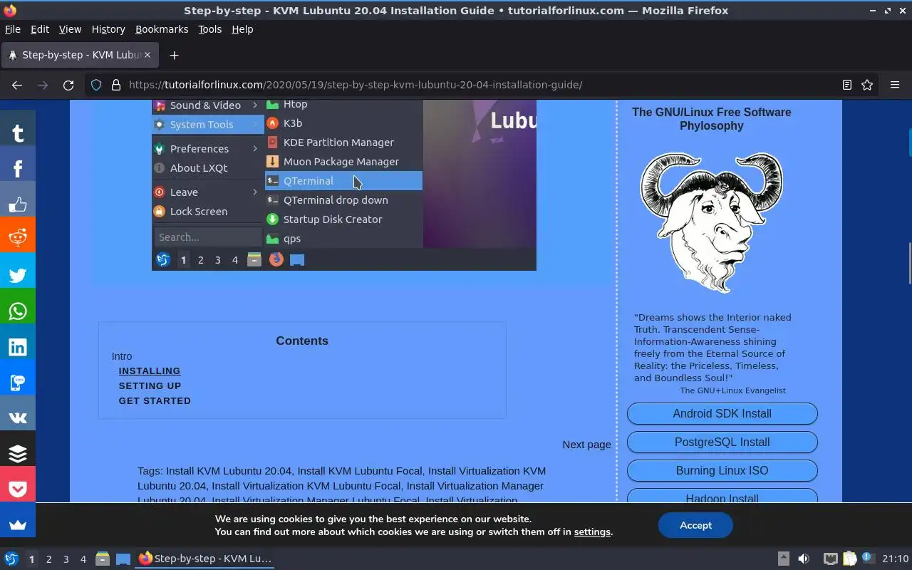This screenshot has width=912, height=570.
Task: Jump to GET STARTED section
Action: pyautogui.click(x=155, y=400)
